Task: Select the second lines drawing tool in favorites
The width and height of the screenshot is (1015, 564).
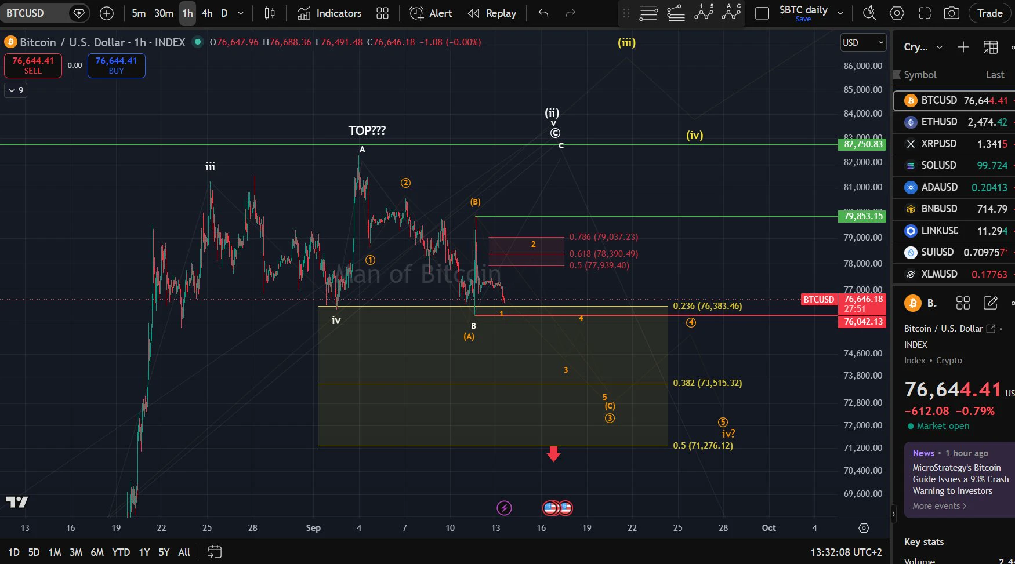Action: [676, 13]
